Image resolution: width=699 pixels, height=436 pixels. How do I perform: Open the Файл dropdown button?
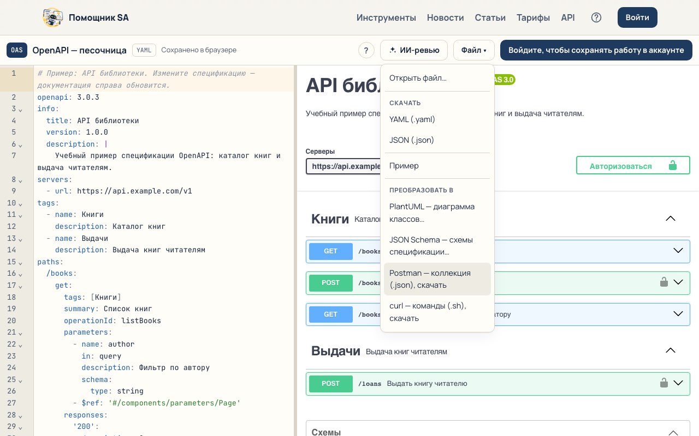(x=473, y=50)
